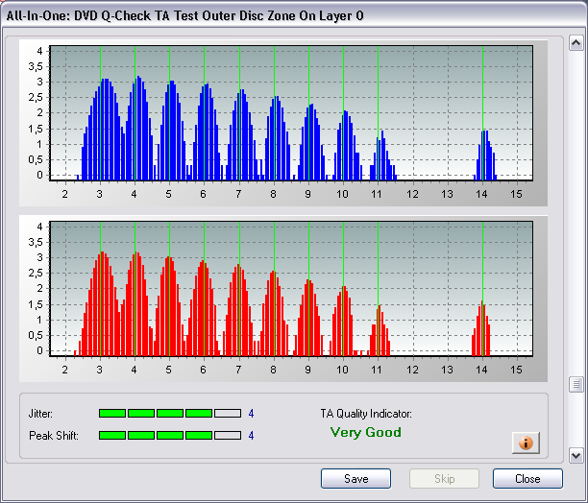588x503 pixels.
Task: Click the blue 3T peak in top chart
Action: coord(103,130)
